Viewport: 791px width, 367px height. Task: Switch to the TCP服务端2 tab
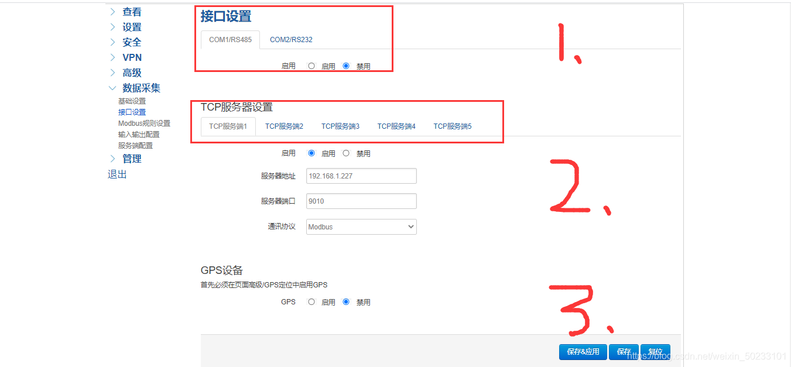click(283, 125)
